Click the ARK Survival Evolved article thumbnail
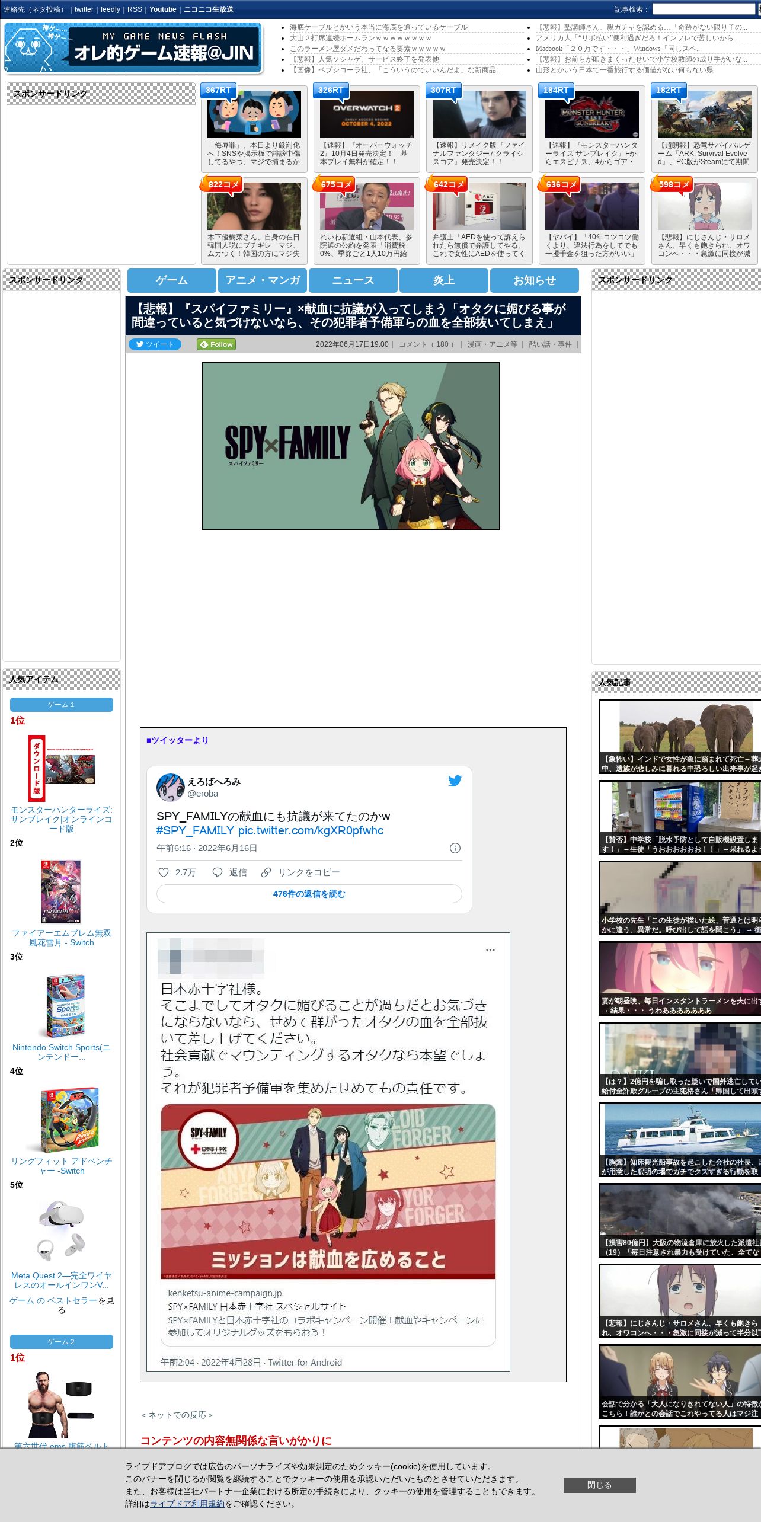The height and width of the screenshot is (1522, 761). (x=705, y=114)
